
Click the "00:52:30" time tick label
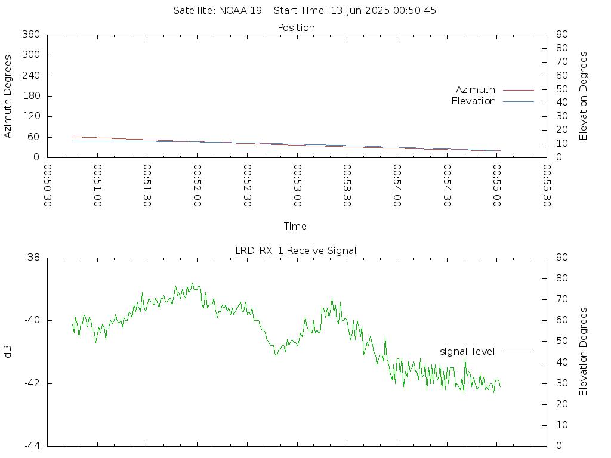[x=247, y=185]
